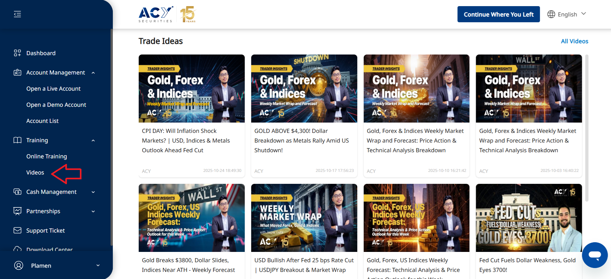This screenshot has width=611, height=279.
Task: Open the English language dropdown arrow
Action: [x=584, y=14]
